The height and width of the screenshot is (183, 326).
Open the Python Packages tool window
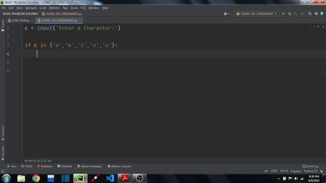90,166
